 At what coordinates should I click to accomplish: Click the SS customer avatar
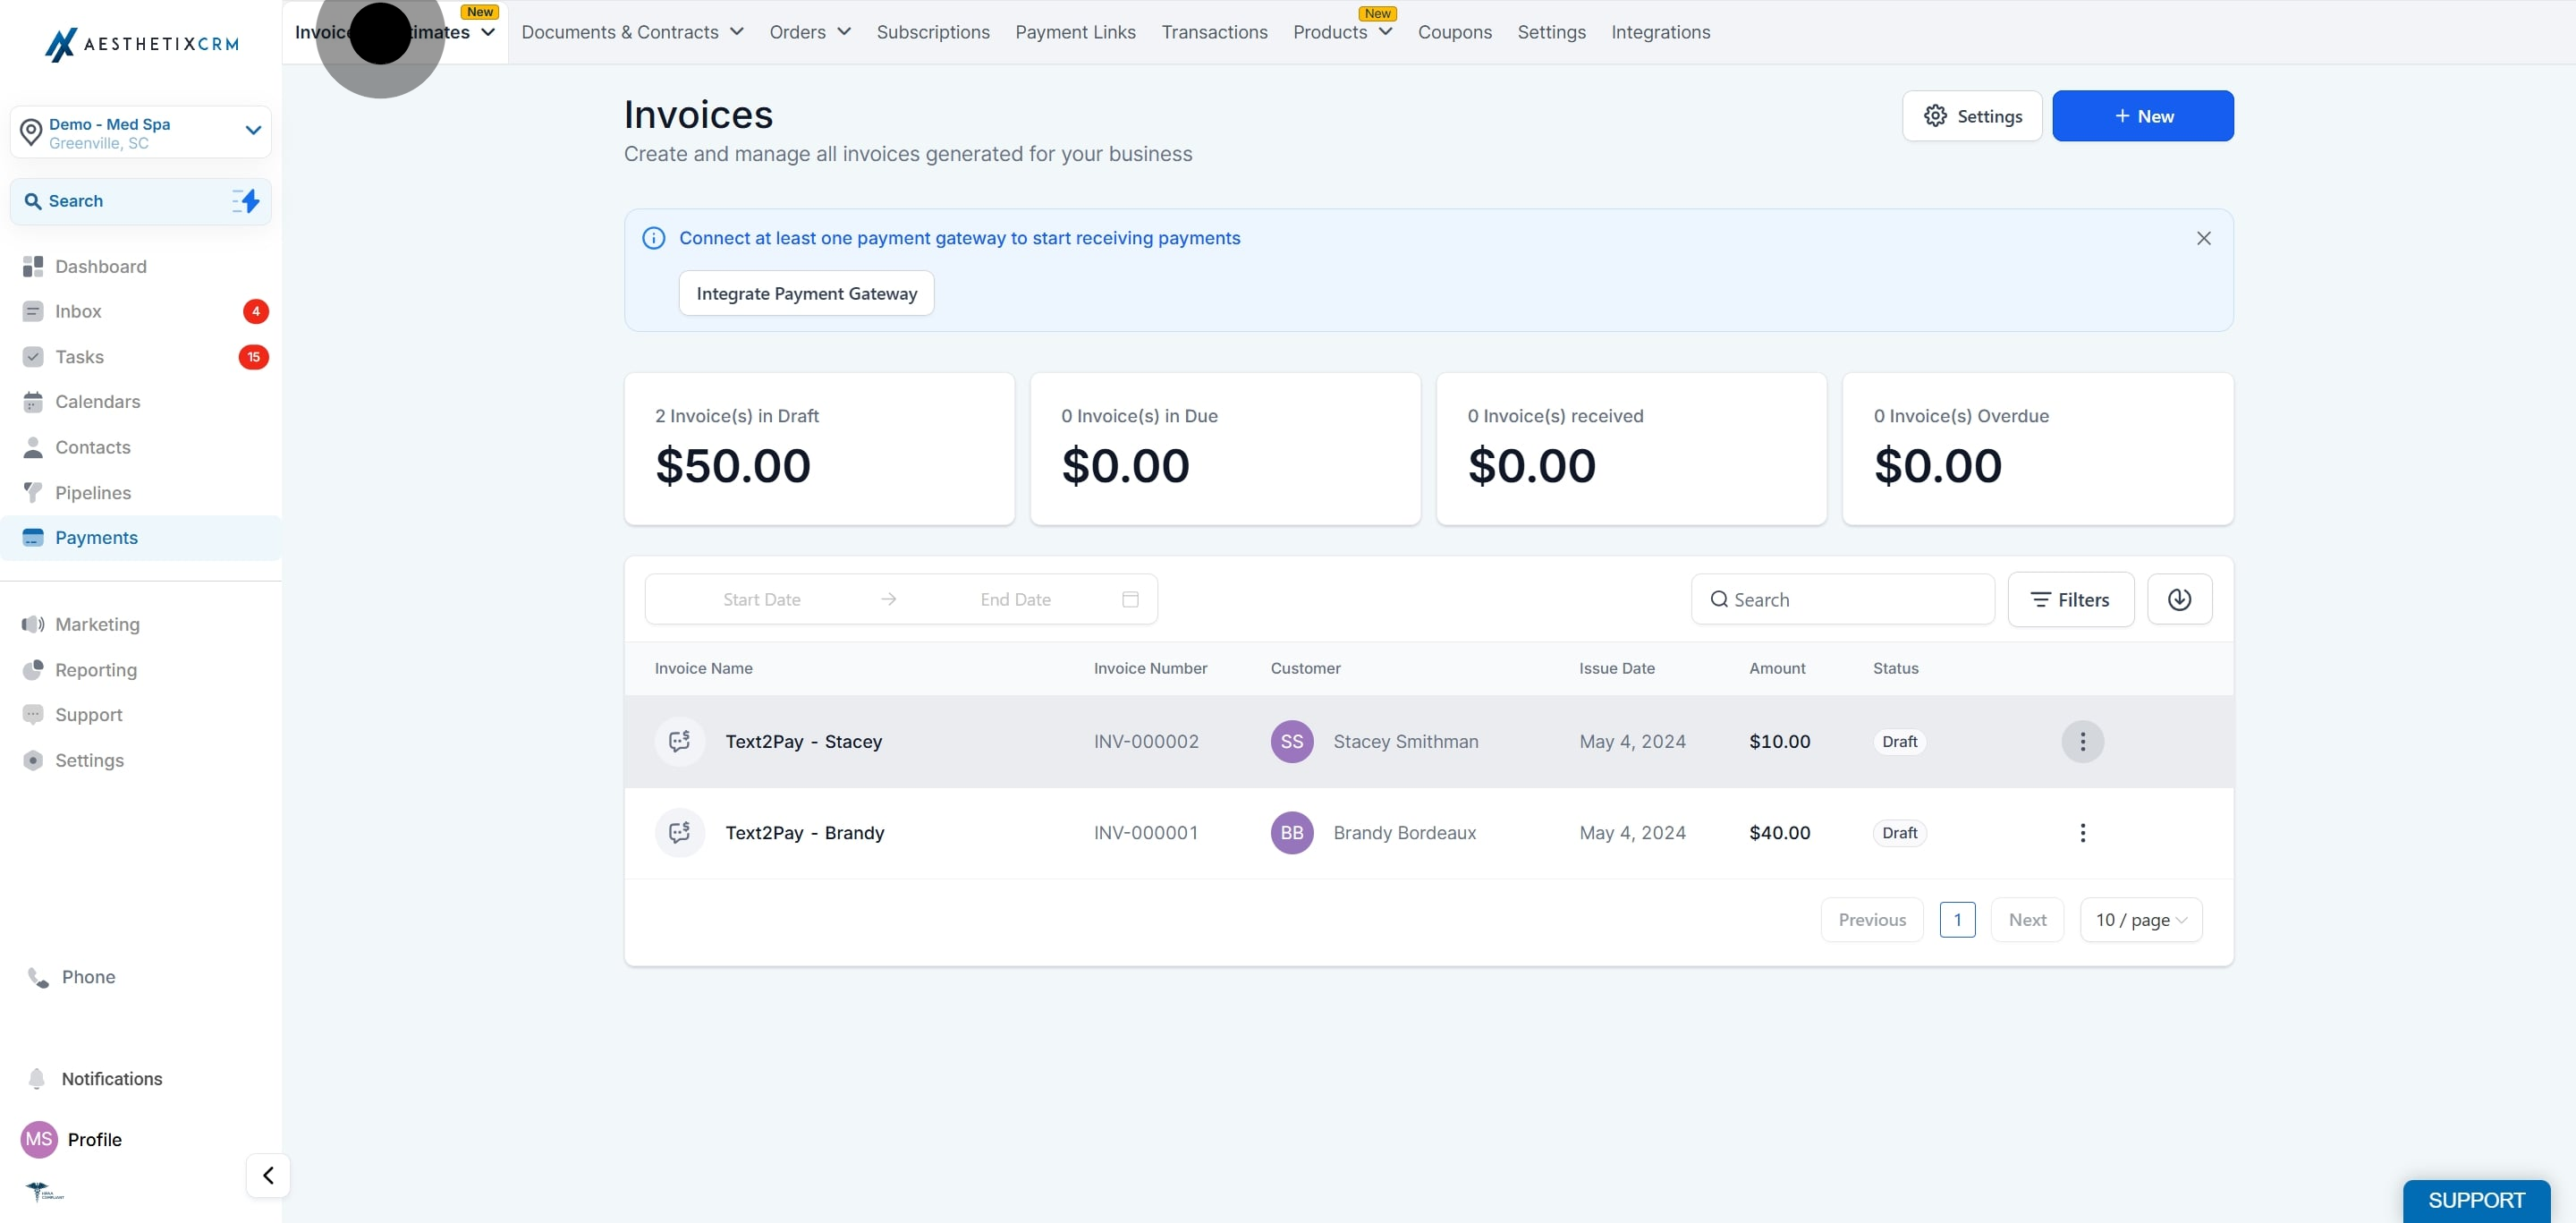pos(1292,742)
